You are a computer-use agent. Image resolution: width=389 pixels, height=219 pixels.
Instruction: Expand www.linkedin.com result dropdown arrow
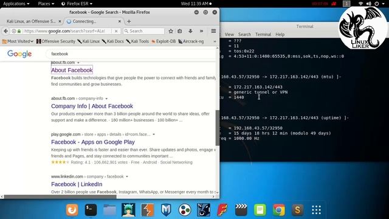click(x=127, y=176)
